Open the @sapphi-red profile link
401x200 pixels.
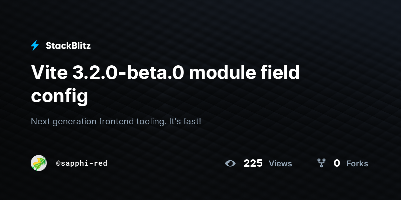click(82, 163)
